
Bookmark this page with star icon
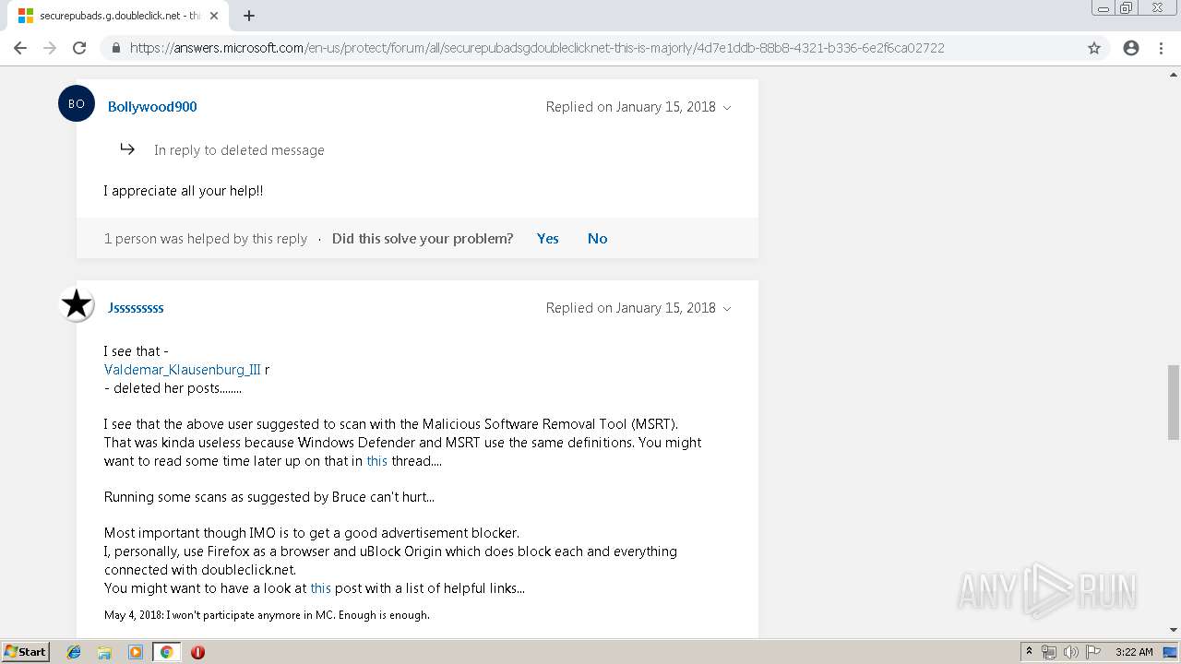pyautogui.click(x=1094, y=48)
